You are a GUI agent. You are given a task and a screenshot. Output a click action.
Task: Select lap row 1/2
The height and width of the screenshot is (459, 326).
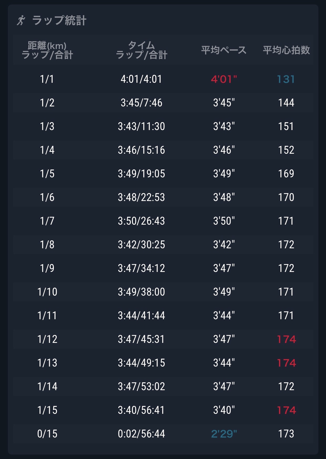47,103
